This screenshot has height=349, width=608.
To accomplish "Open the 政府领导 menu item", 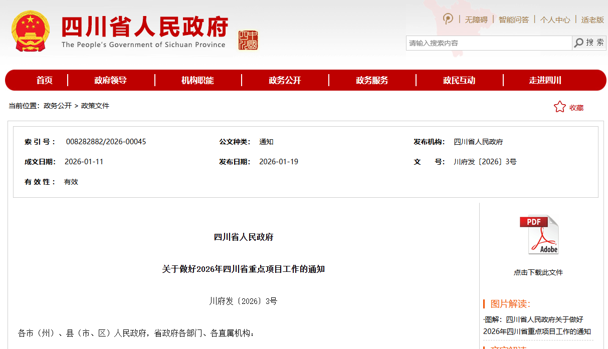I will coord(110,80).
